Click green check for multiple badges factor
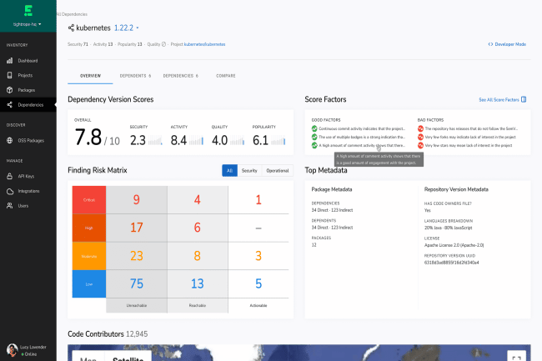Image resolution: width=542 pixels, height=361 pixels. (x=314, y=137)
